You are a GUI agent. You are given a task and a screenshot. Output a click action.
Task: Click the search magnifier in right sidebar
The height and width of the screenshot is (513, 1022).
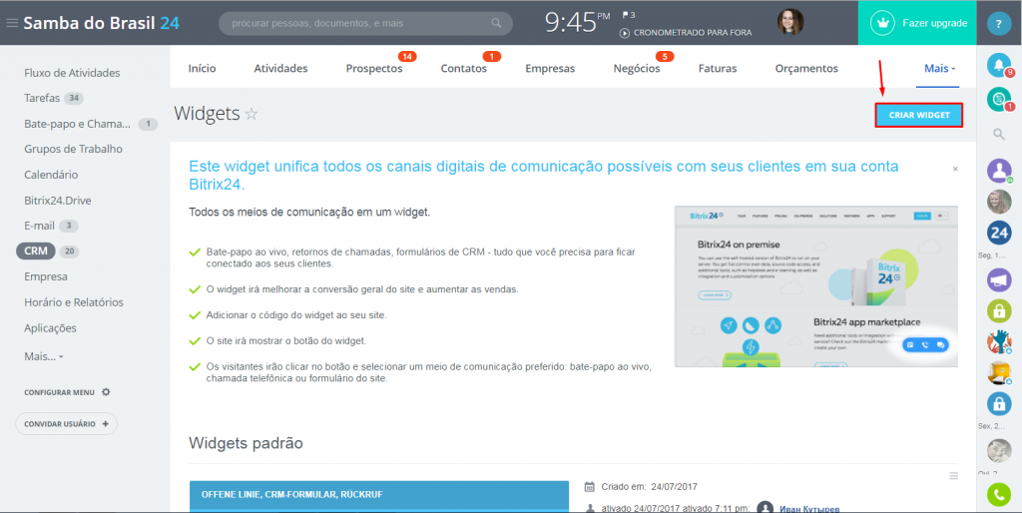click(998, 135)
